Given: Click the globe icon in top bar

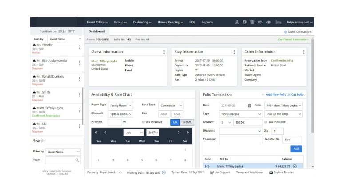Looking at the screenshot, I should click(244, 22).
